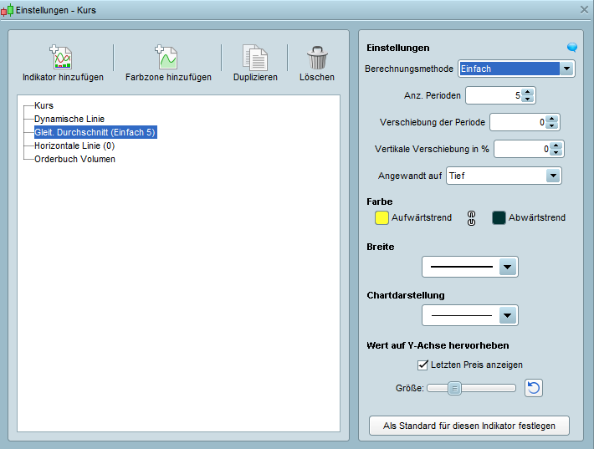This screenshot has height=449, width=594.
Task: Click the Löschen trash can icon
Action: point(317,58)
